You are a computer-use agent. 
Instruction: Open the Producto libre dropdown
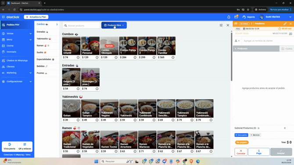114,25
